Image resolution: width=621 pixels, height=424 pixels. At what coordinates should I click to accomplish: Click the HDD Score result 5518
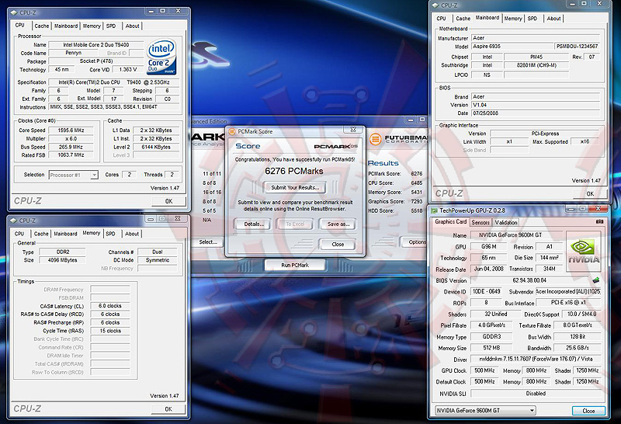pos(417,210)
